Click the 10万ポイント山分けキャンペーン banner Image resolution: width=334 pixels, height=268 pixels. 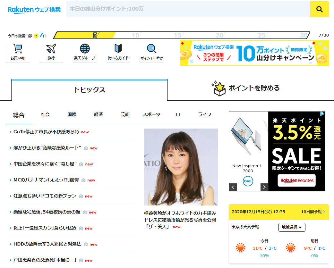point(254,53)
